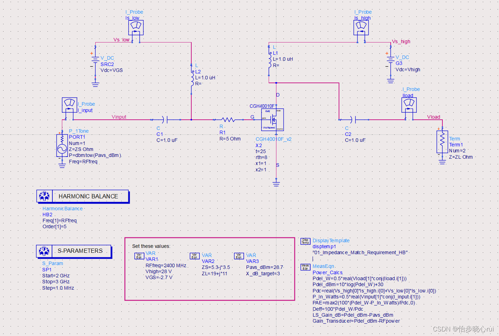
Task: Click the Stop=3 GHz sweep parameter
Action: (x=56, y=282)
